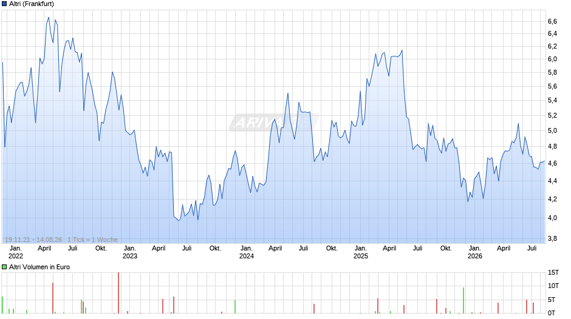Click the 4,6 price axis label

(x=552, y=163)
